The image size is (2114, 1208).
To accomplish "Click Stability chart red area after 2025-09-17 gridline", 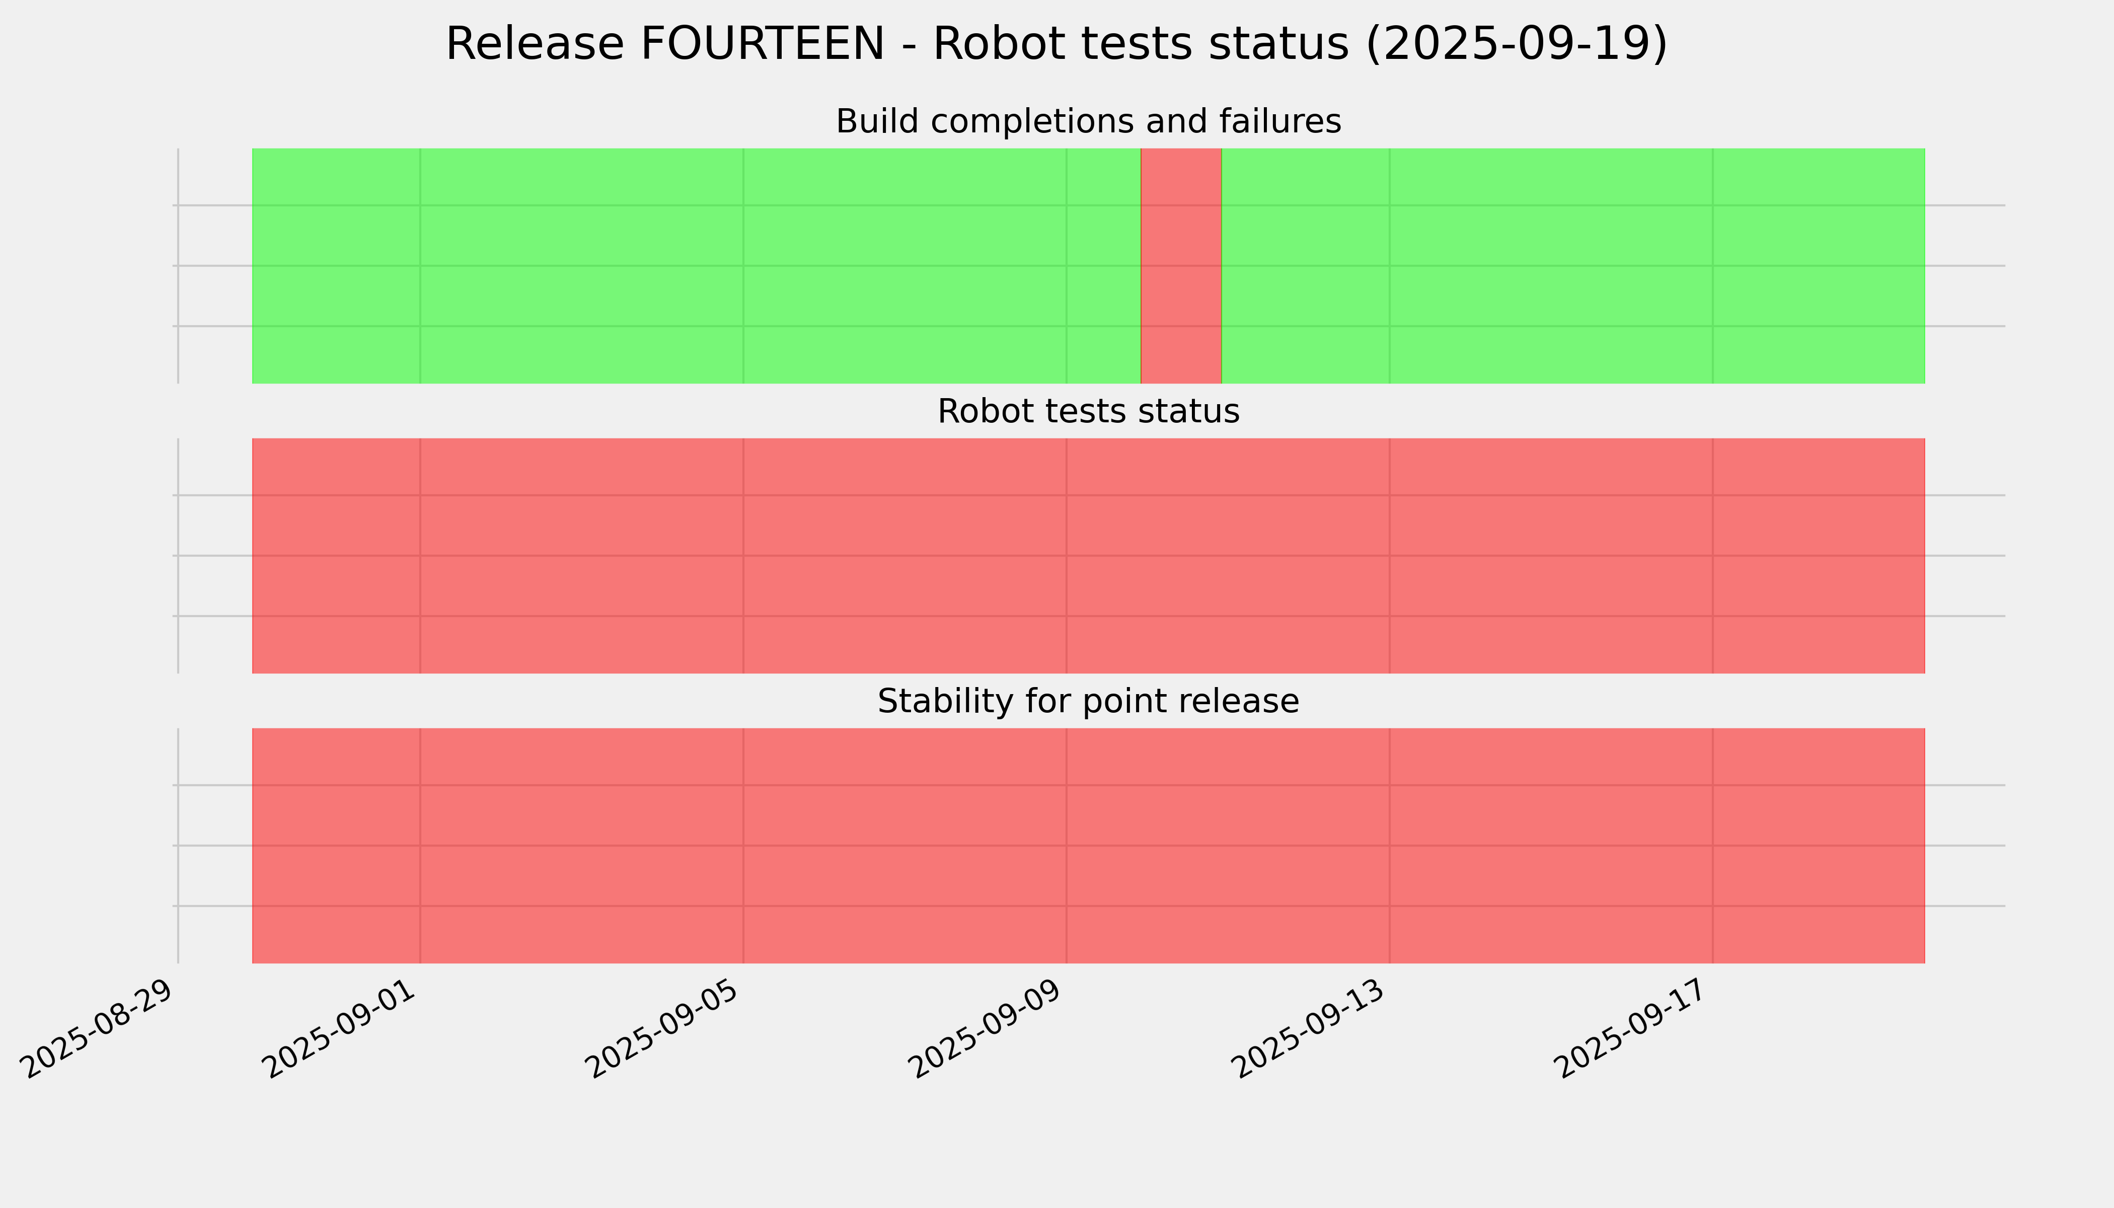I will click(x=1817, y=846).
